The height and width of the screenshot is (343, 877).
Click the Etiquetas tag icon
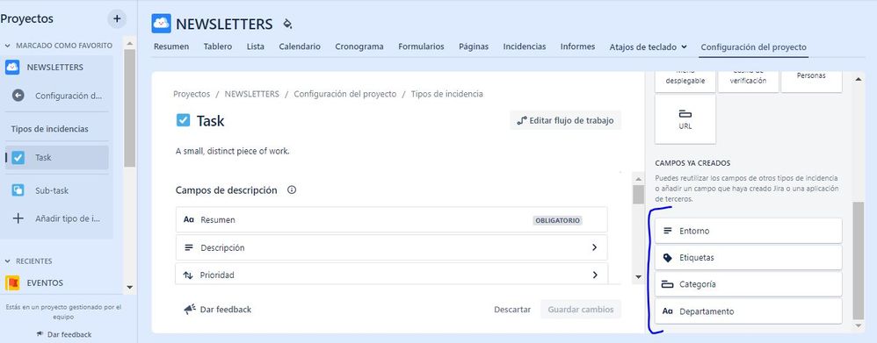[667, 258]
